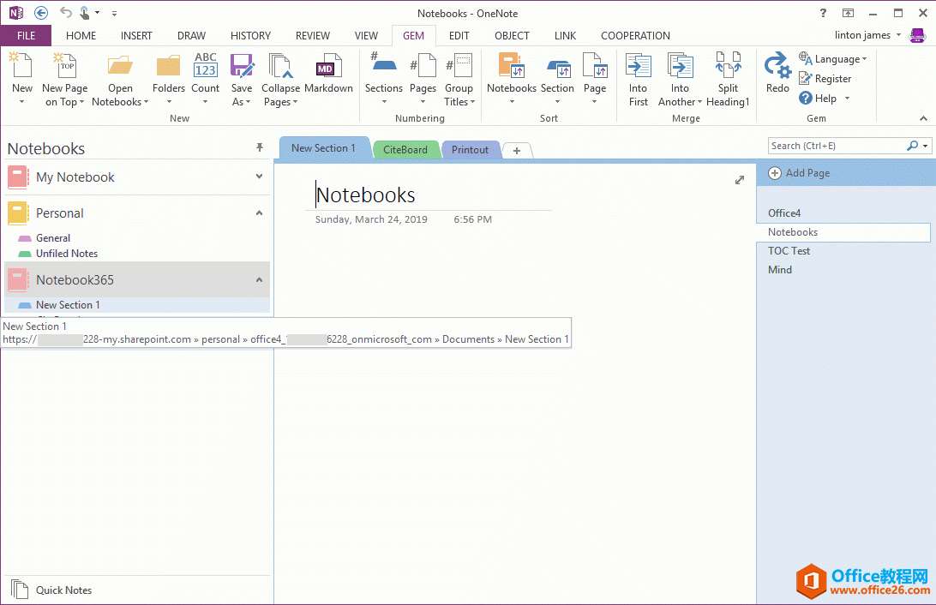Select the TOC Test page
The width and height of the screenshot is (936, 605).
click(x=789, y=250)
